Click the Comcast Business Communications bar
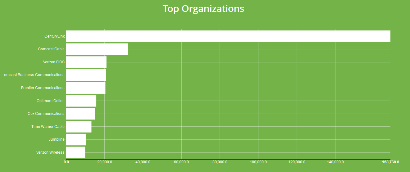Viewport: 410px width, 172px height. click(86, 75)
